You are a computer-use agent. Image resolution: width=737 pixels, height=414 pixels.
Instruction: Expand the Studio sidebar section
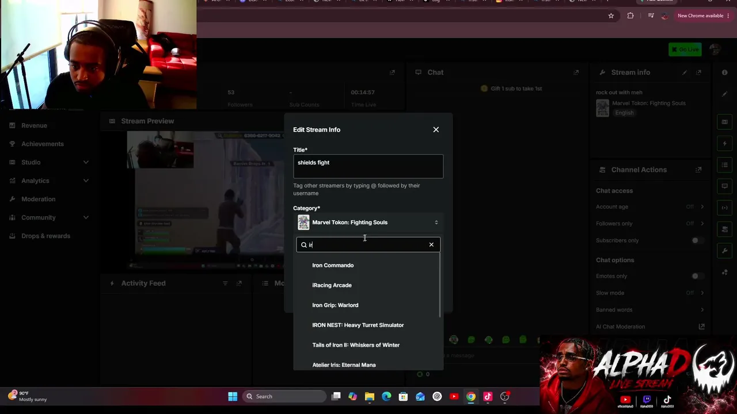pyautogui.click(x=86, y=162)
